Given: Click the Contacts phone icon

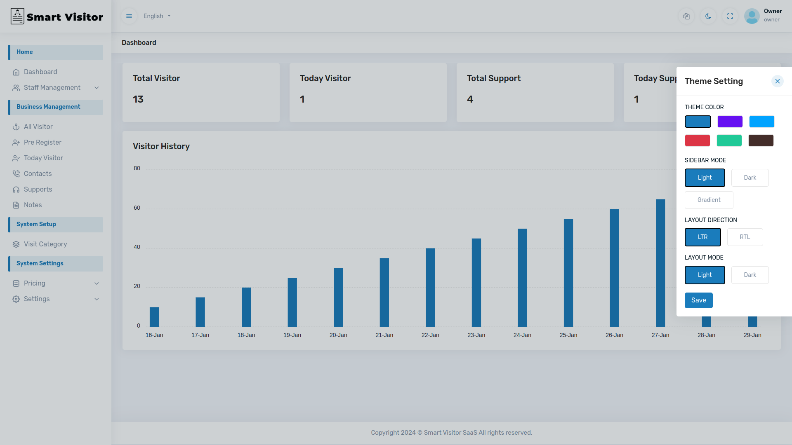Looking at the screenshot, I should pyautogui.click(x=16, y=174).
